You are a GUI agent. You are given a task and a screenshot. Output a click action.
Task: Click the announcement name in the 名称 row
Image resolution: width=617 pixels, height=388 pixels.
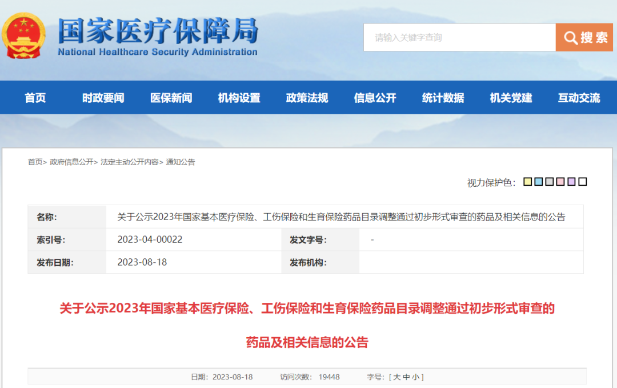pyautogui.click(x=341, y=217)
